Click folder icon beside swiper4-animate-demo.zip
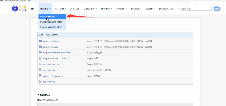 click(40, 52)
